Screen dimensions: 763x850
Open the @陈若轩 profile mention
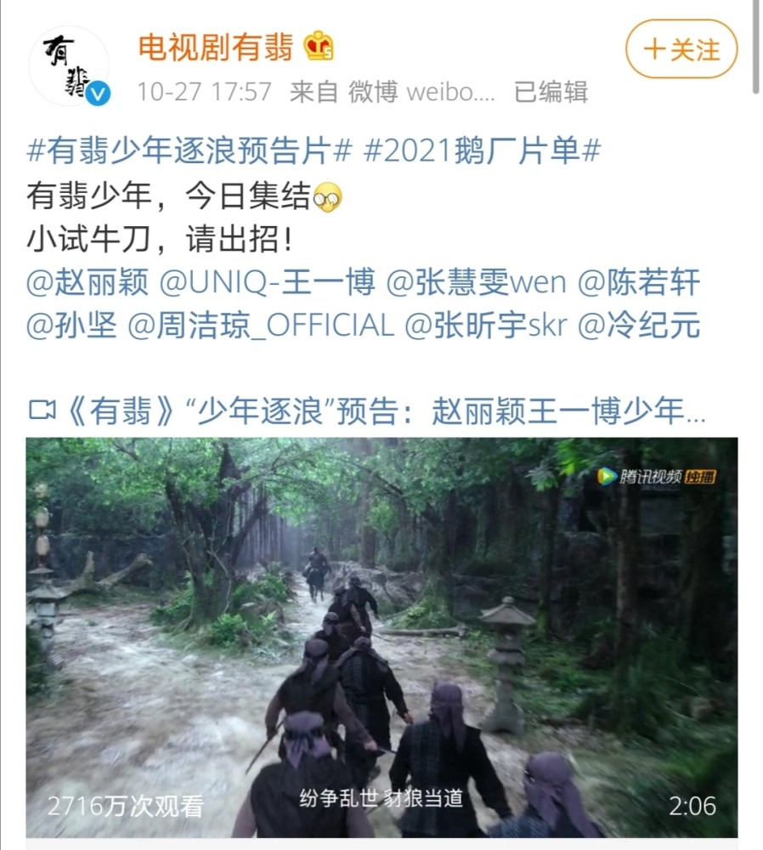pyautogui.click(x=638, y=282)
